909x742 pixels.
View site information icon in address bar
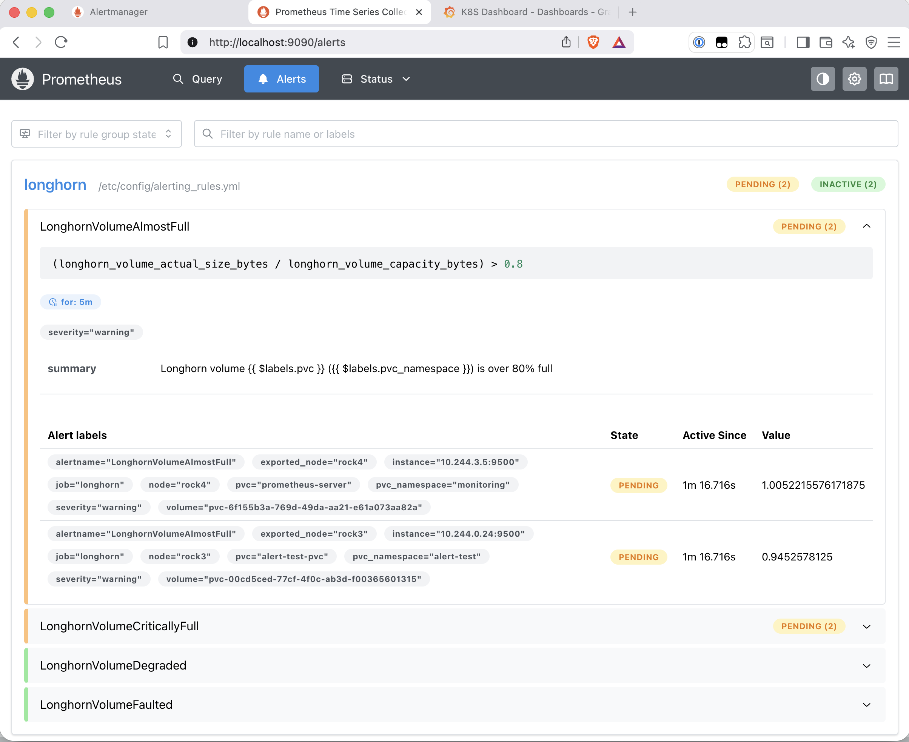tap(193, 42)
